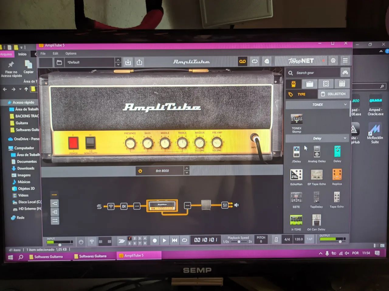The height and width of the screenshot is (291, 389).
Task: Toggle the Brit 8000 power bypass button
Action: click(x=140, y=171)
